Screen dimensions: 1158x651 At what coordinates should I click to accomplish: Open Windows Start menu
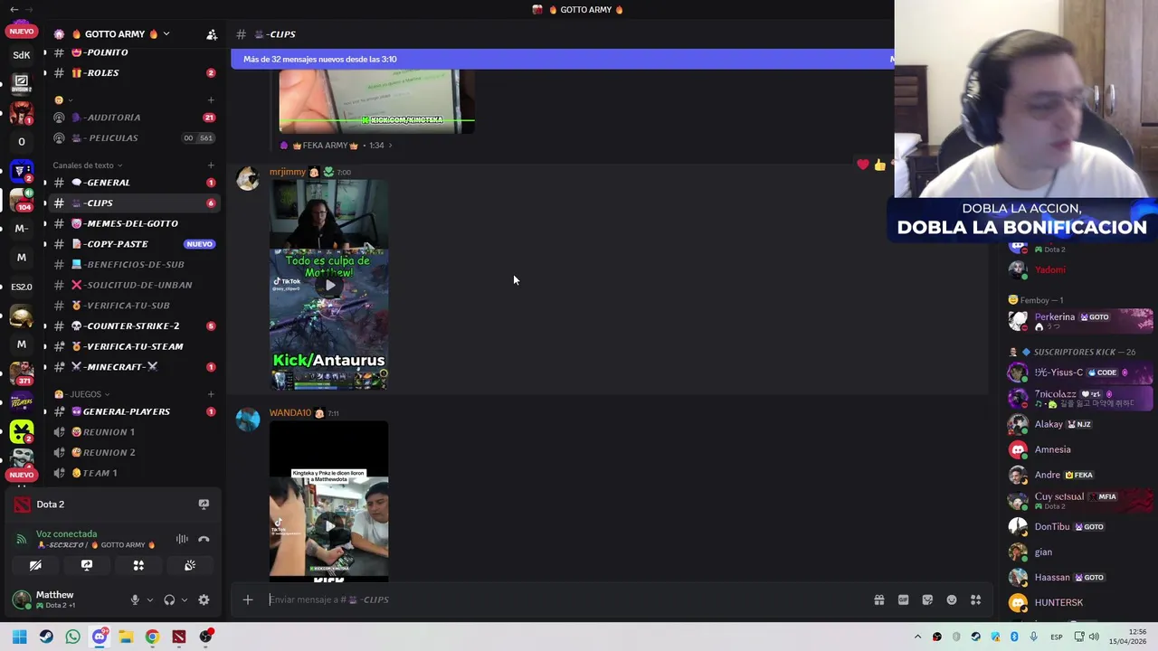(19, 637)
